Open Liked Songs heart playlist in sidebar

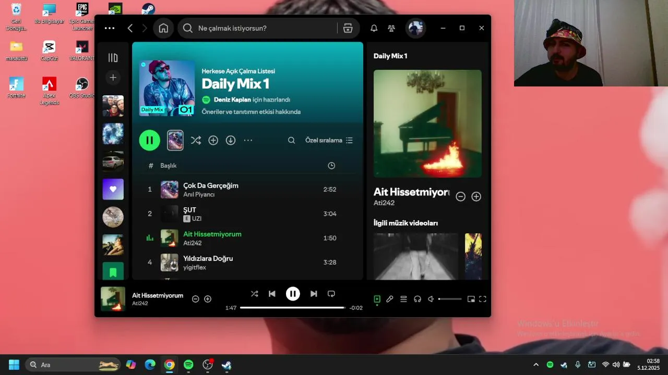point(113,189)
